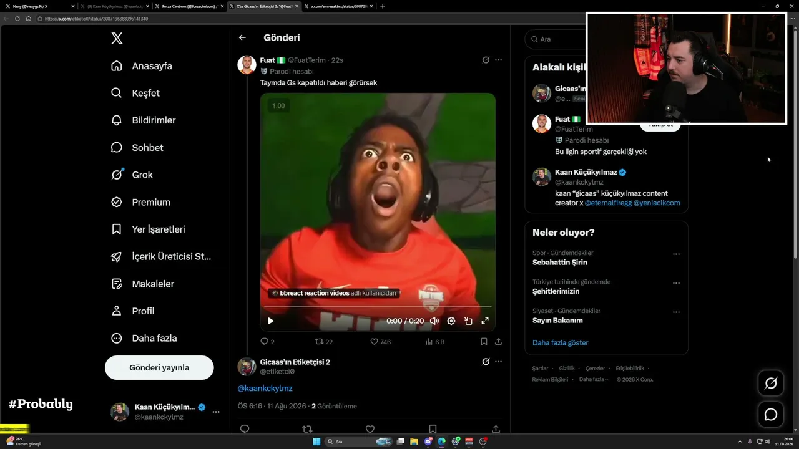Screen dimensions: 799x449
Task: Switch to the Nexy (@nexygs9) tab
Action: [x=39, y=6]
